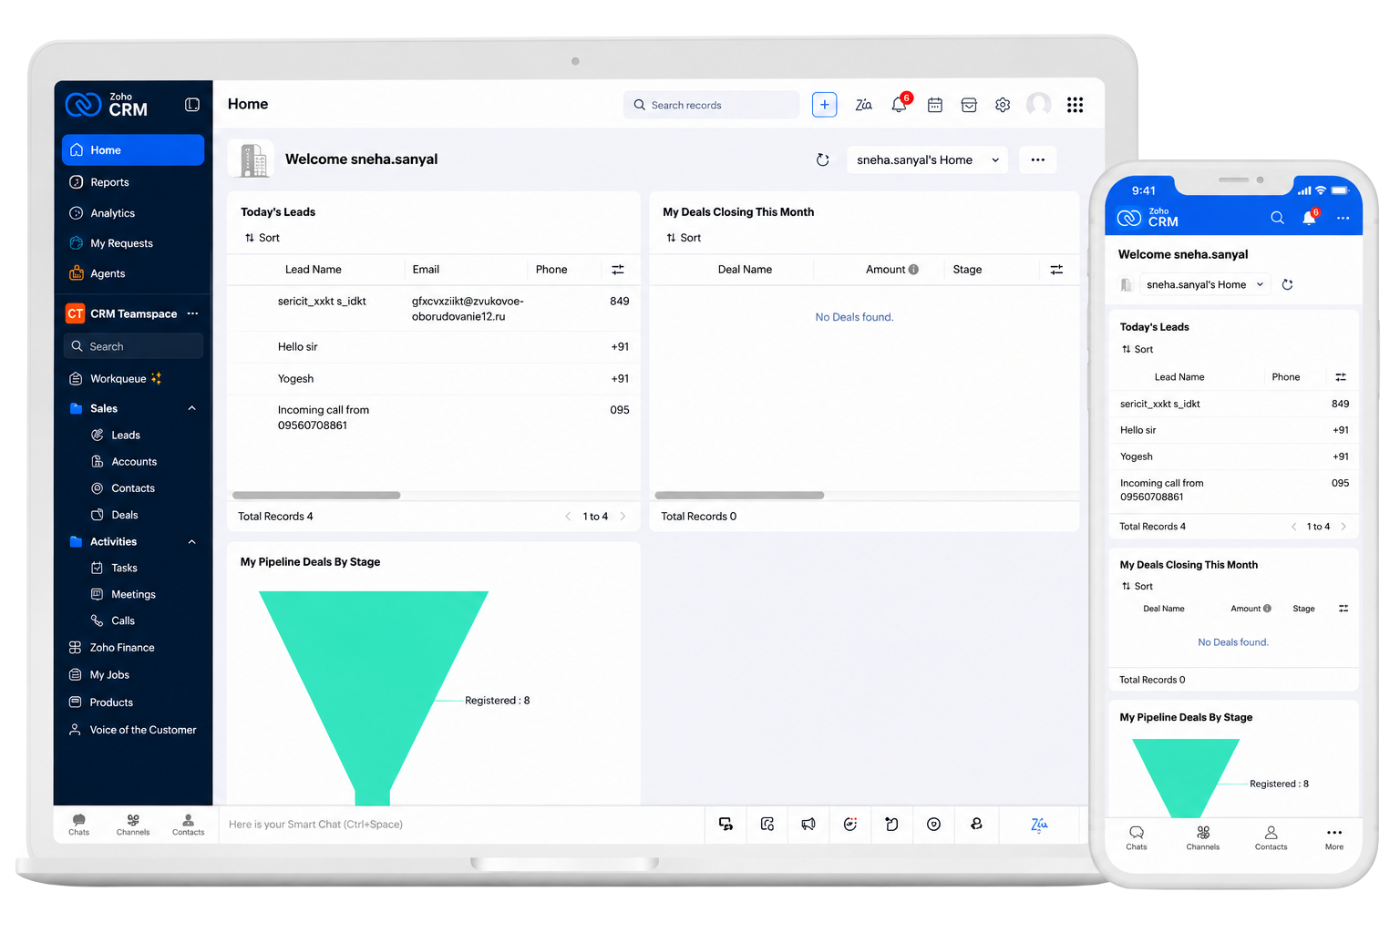
Task: Click the Zoho CRM logo in the sidebar
Action: 108,105
